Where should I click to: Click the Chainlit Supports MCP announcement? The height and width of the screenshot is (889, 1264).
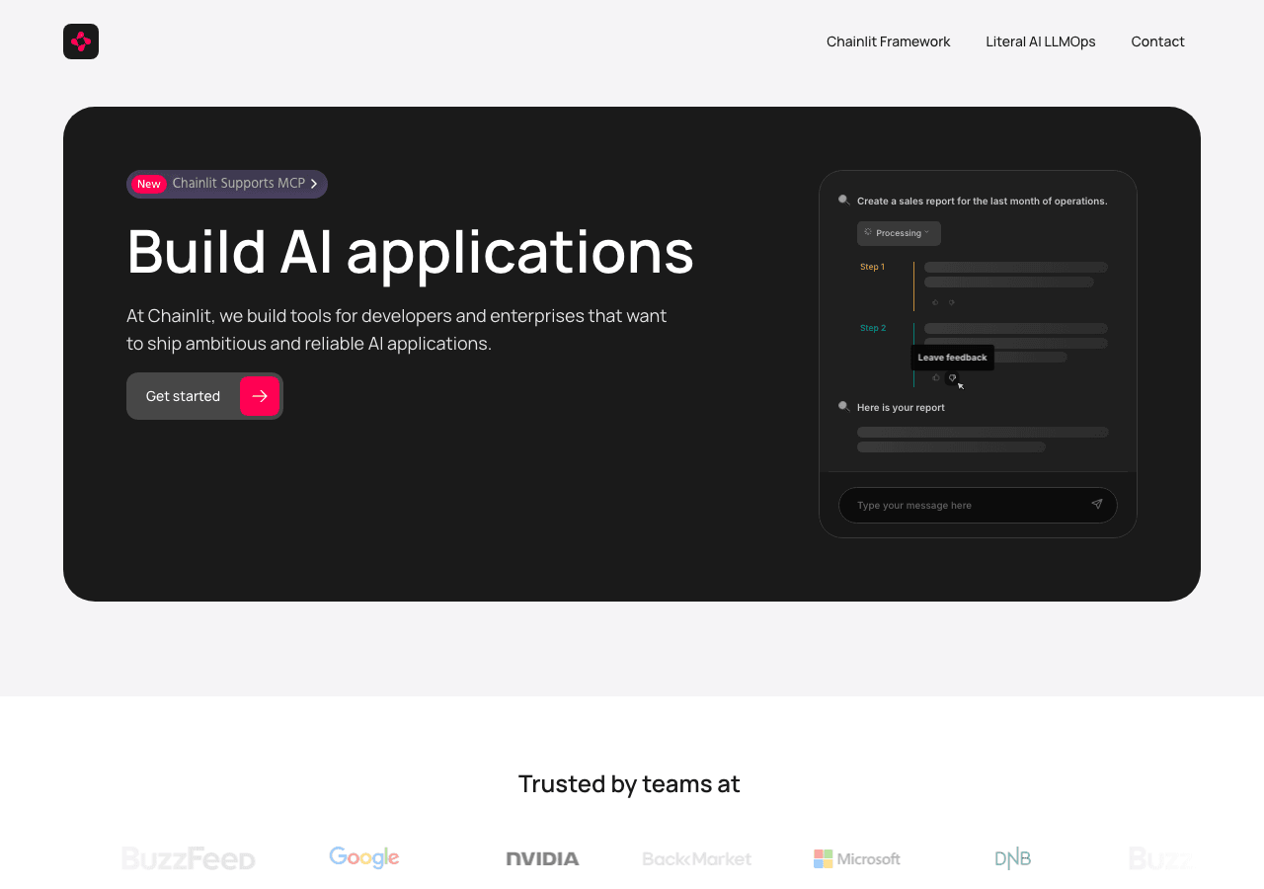click(227, 184)
